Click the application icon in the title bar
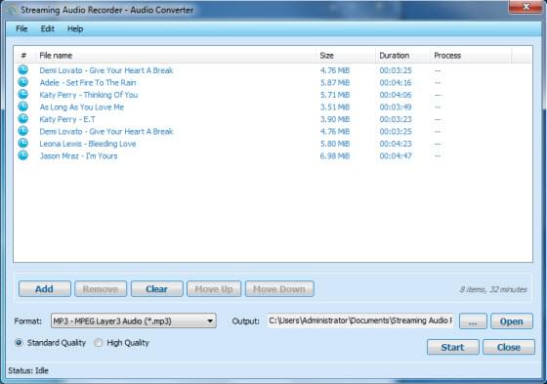 [x=11, y=10]
